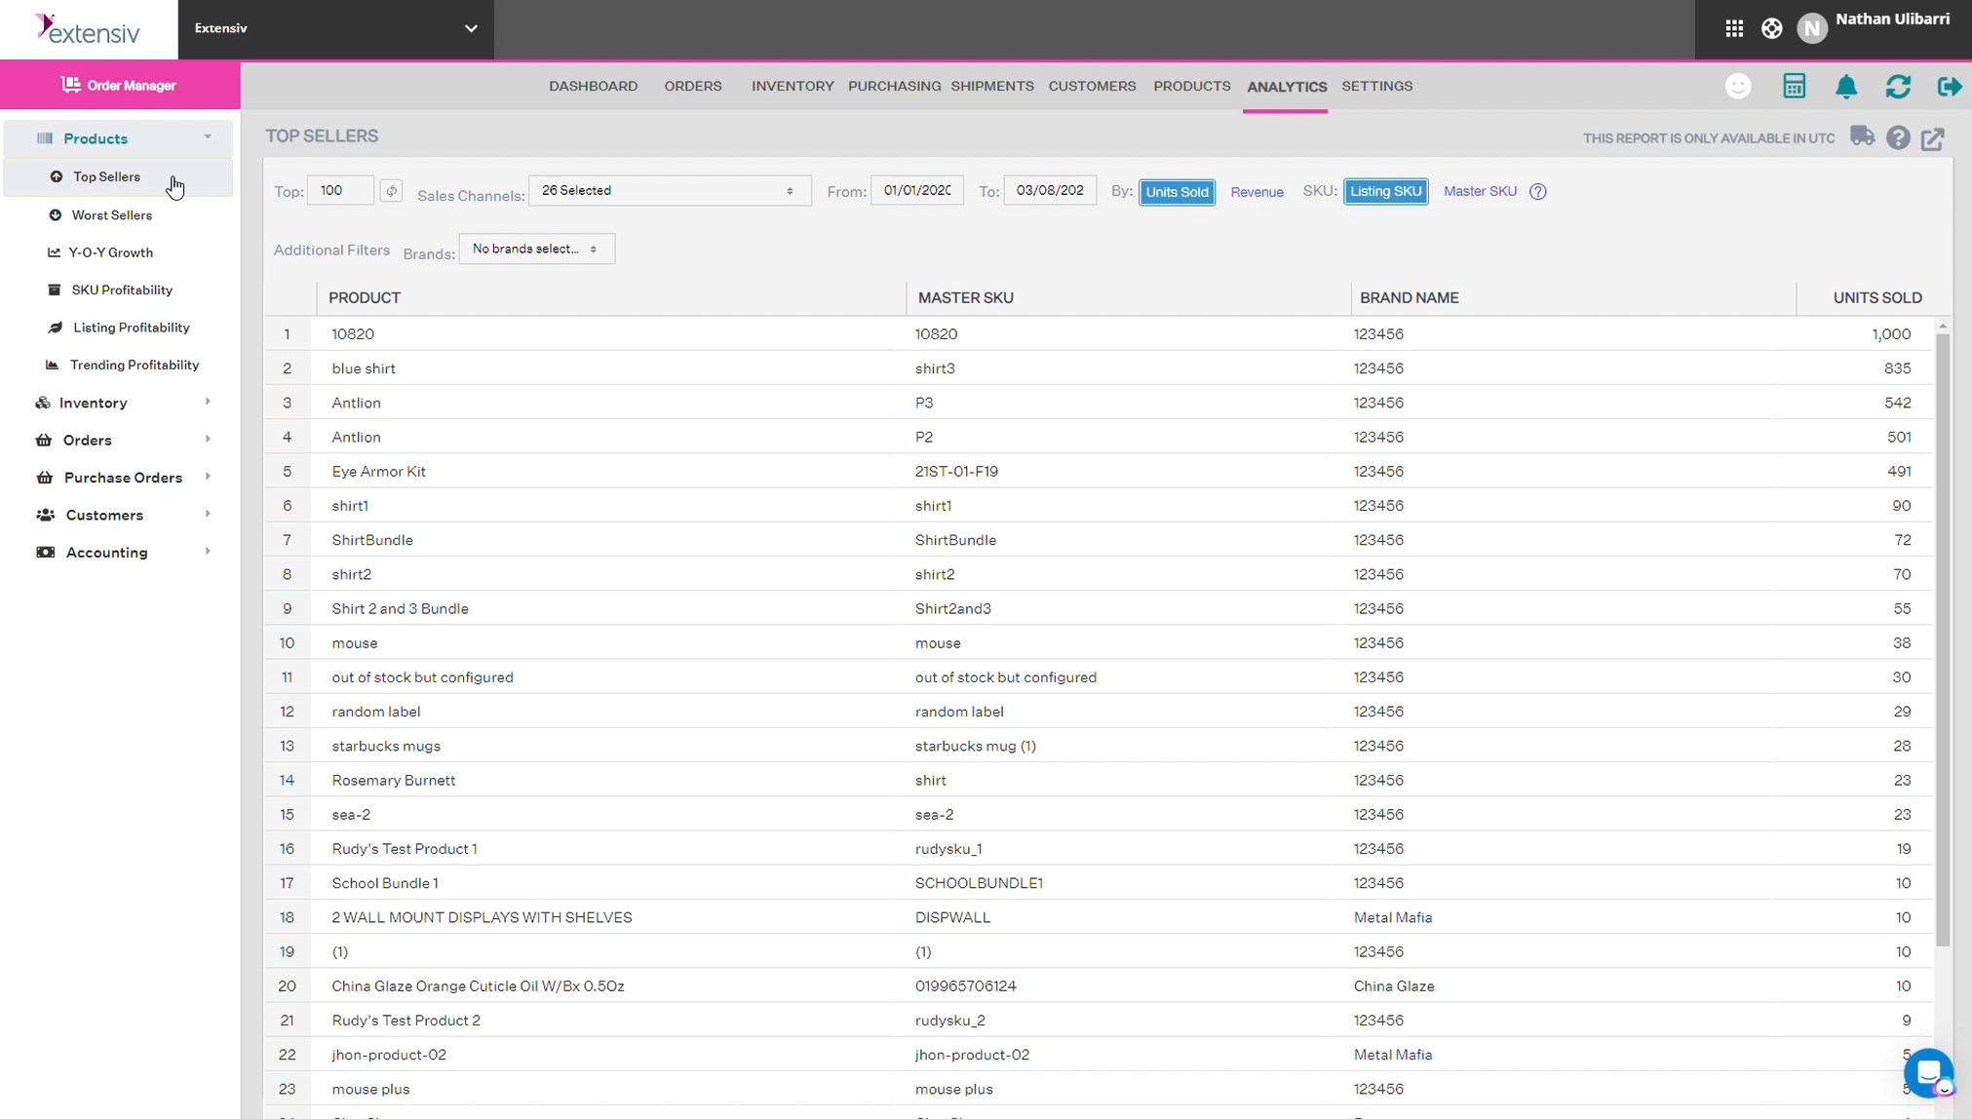1972x1119 pixels.
Task: Open the Y-O-Y Growth report
Action: [x=113, y=251]
